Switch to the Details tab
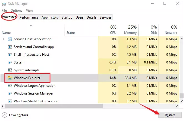This screenshot has height=122, width=184. point(91,17)
